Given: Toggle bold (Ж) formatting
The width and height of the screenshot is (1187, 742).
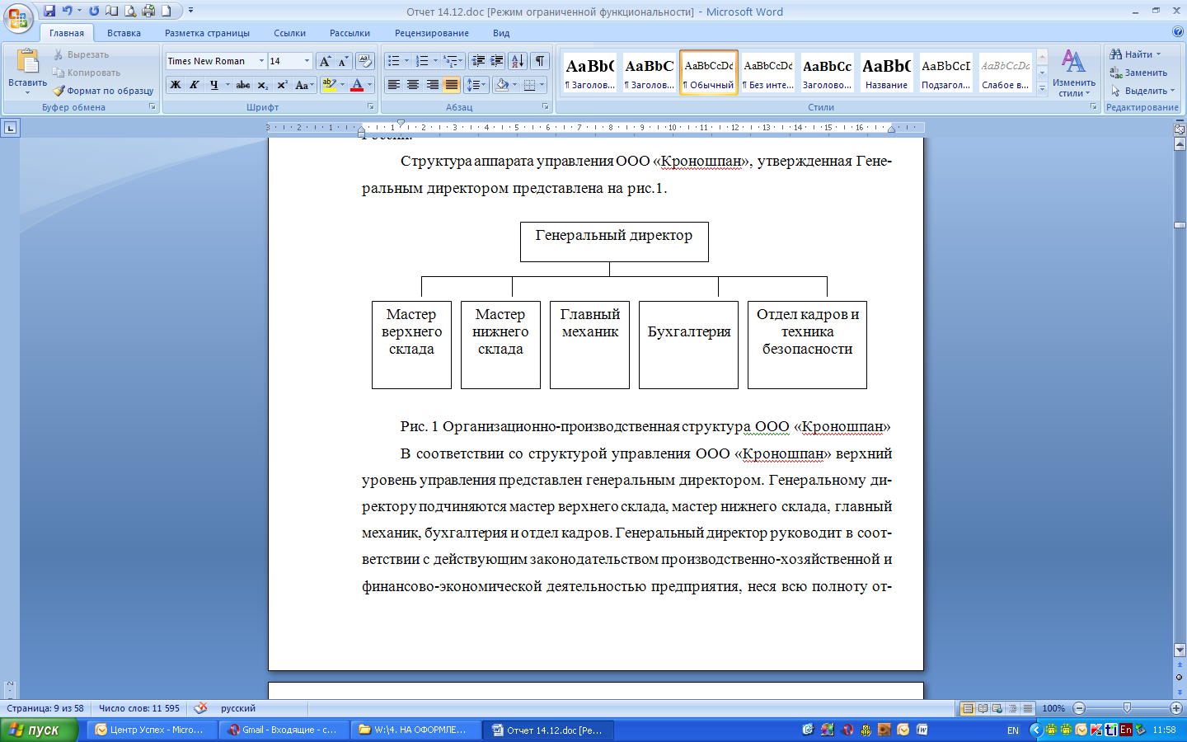Looking at the screenshot, I should [176, 85].
